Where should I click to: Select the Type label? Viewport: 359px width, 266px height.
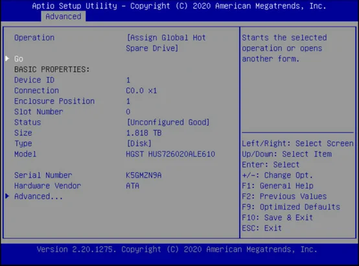[x=23, y=144]
